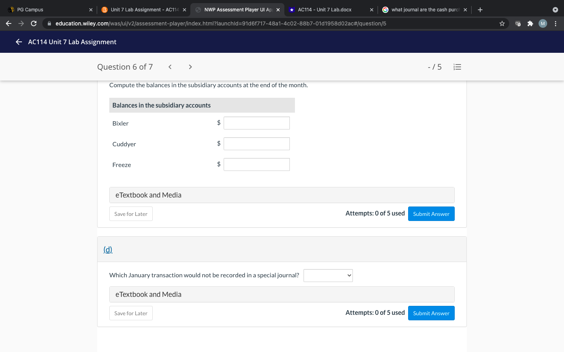Click Save for Later in part d
Screen dimensions: 564x352
[x=131, y=313]
